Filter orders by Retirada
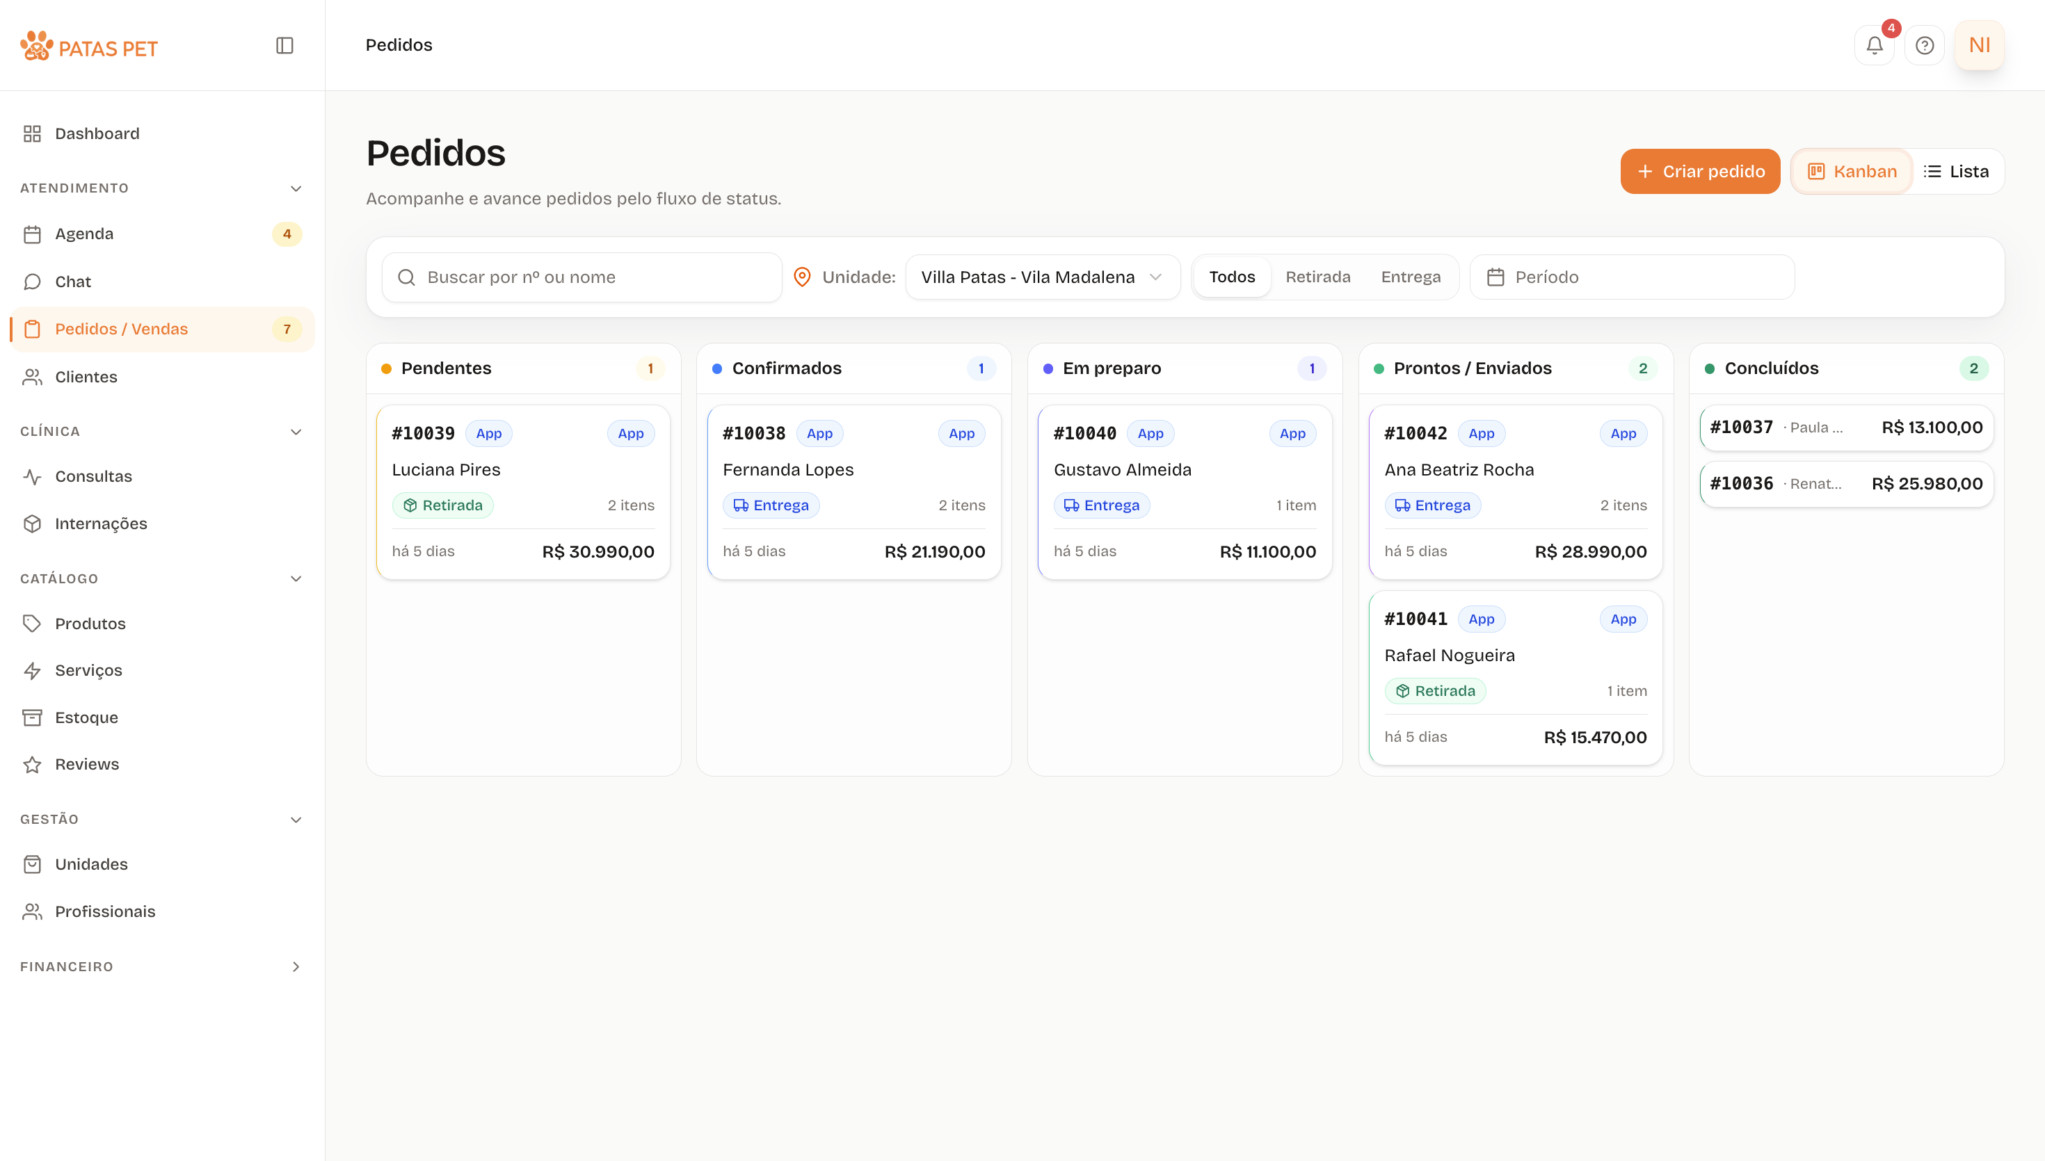 [x=1317, y=277]
